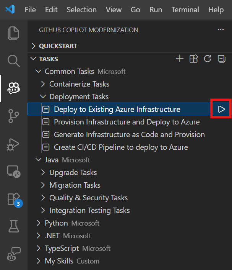
Task: Expand Containerize Tasks
Action: point(43,84)
